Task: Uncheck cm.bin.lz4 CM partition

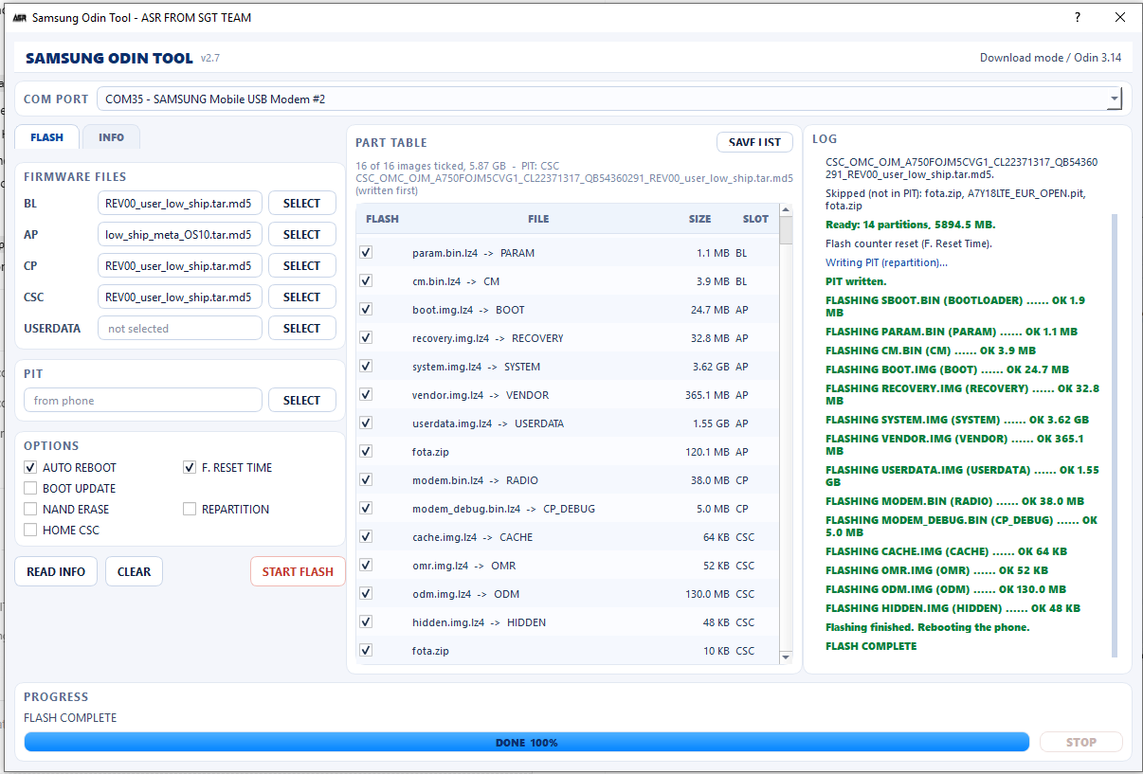Action: (x=366, y=281)
